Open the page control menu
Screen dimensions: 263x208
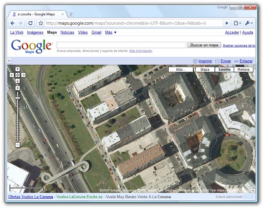(237, 23)
